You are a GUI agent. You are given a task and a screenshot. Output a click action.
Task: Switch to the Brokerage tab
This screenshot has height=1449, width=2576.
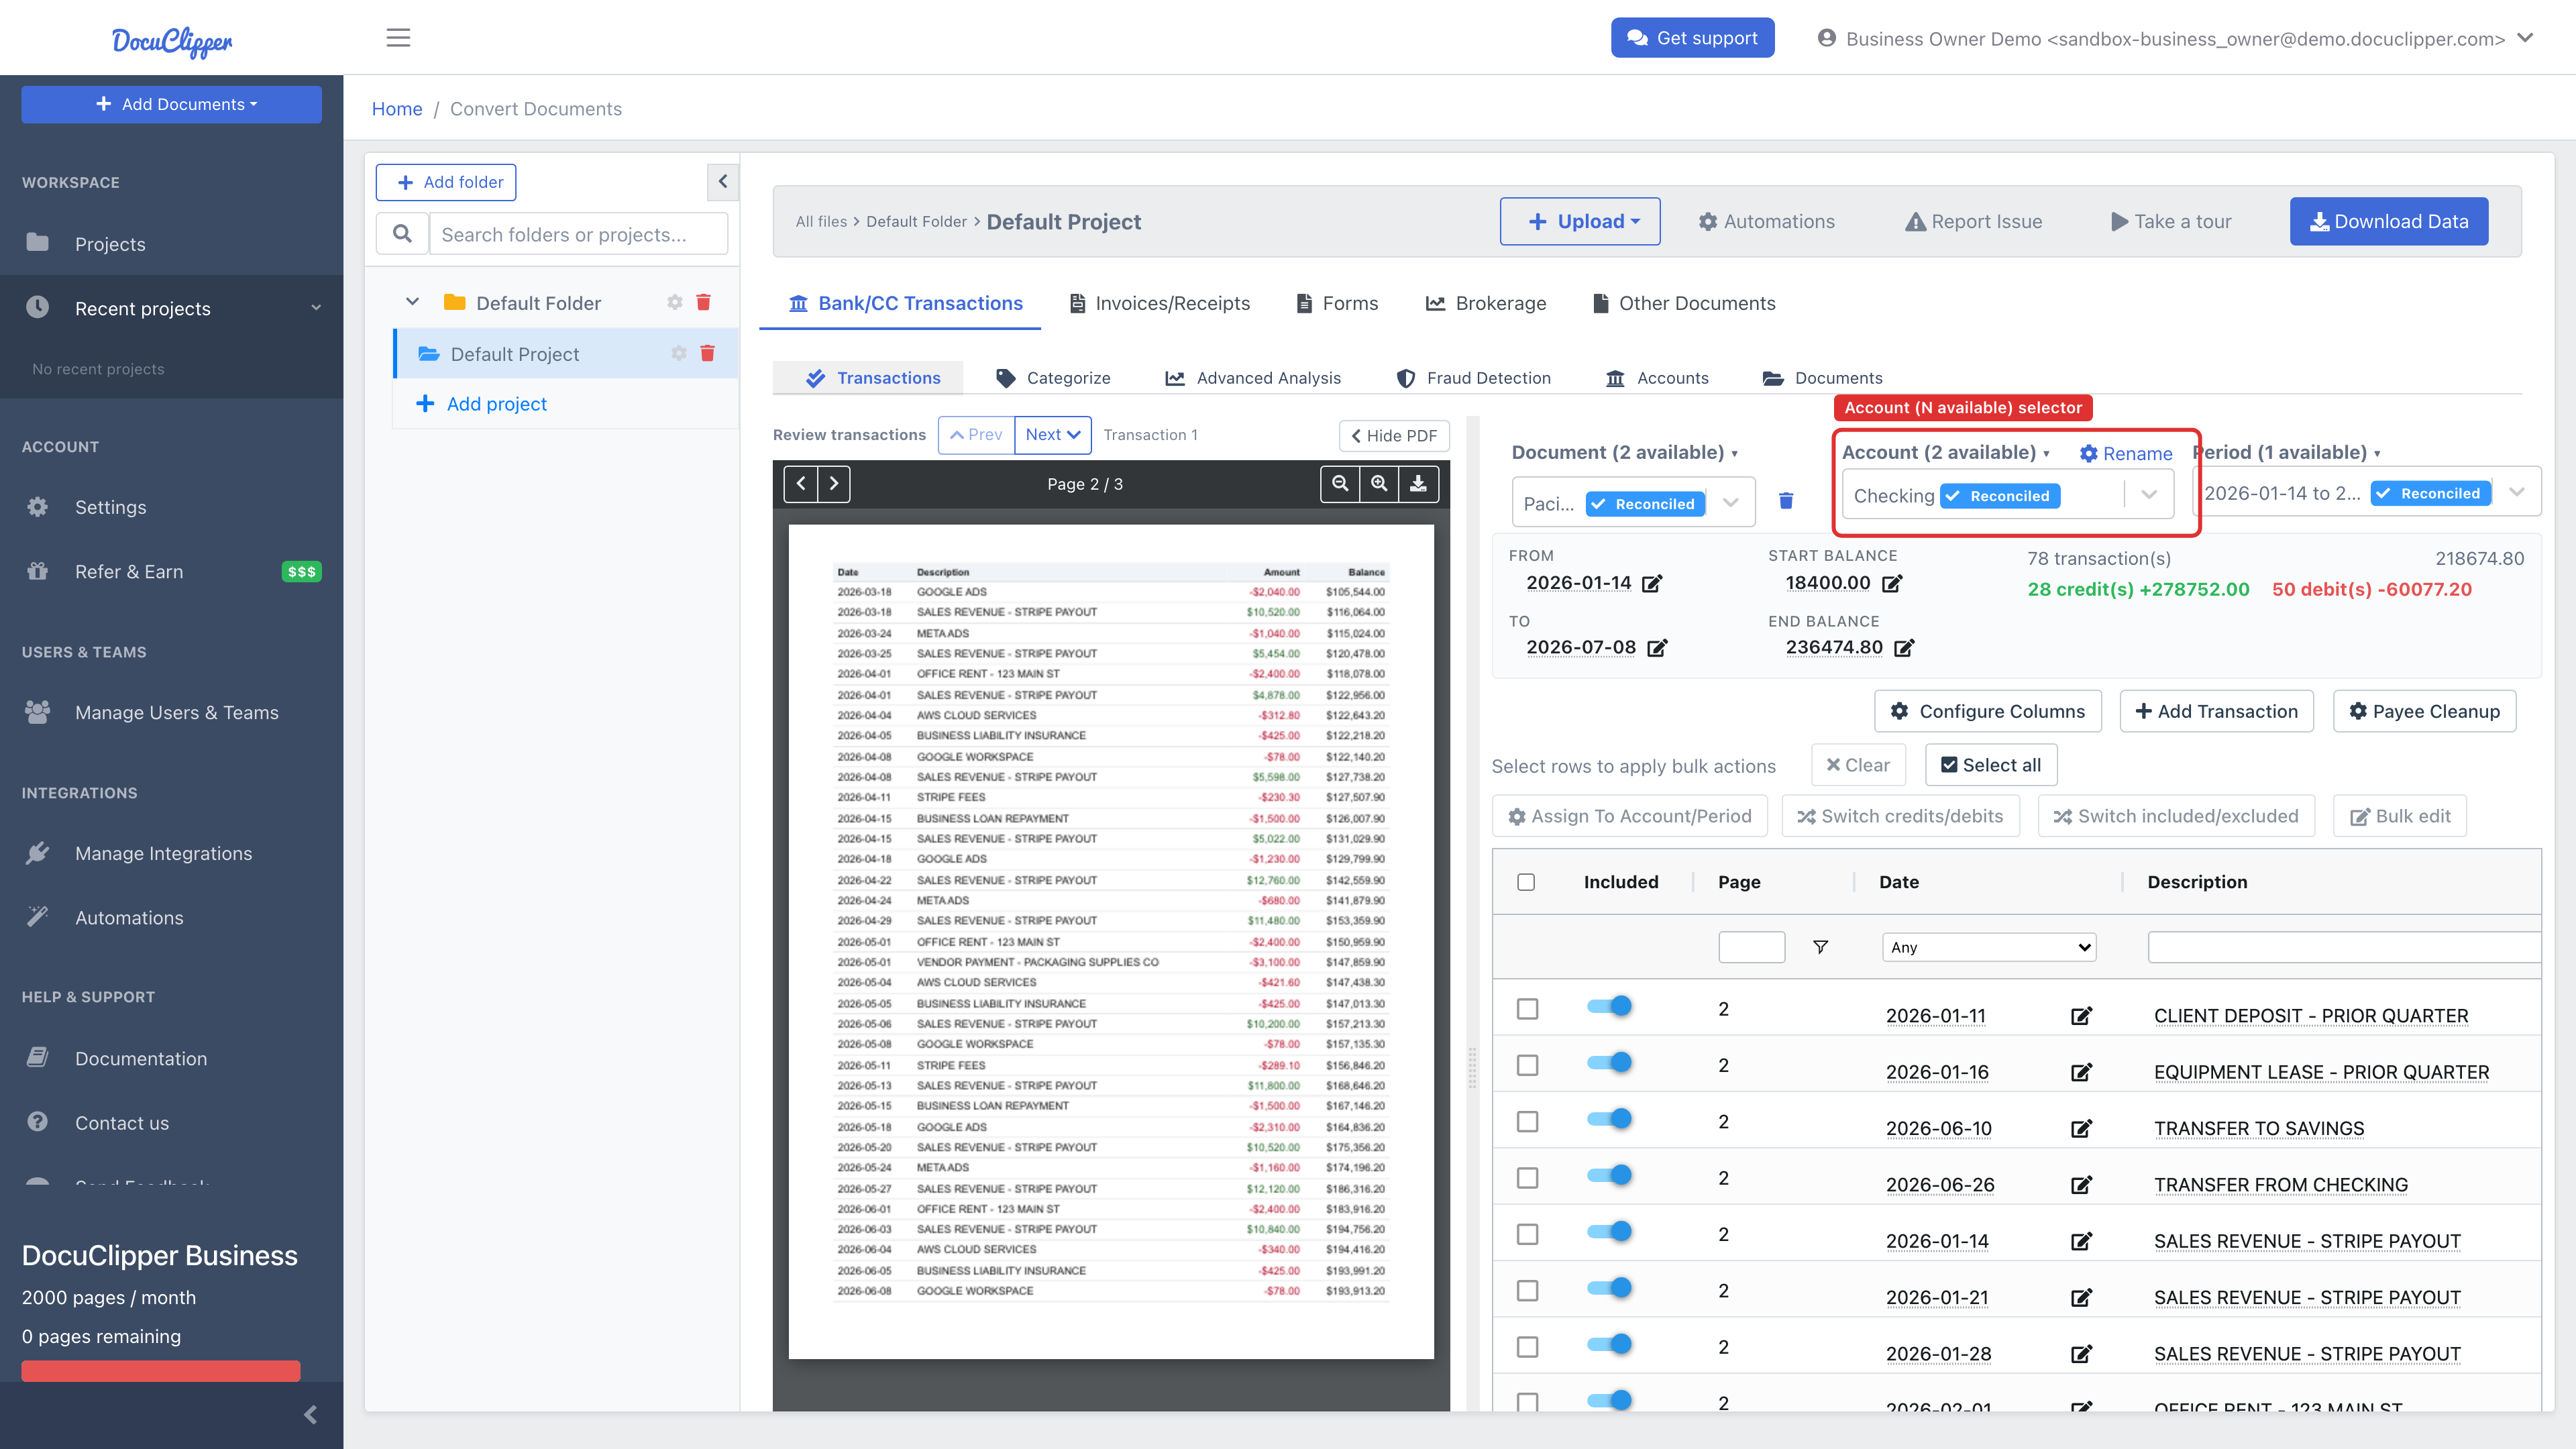click(x=1486, y=303)
